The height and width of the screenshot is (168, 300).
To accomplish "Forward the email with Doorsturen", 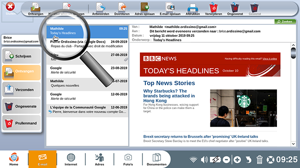I will click(x=122, y=9).
